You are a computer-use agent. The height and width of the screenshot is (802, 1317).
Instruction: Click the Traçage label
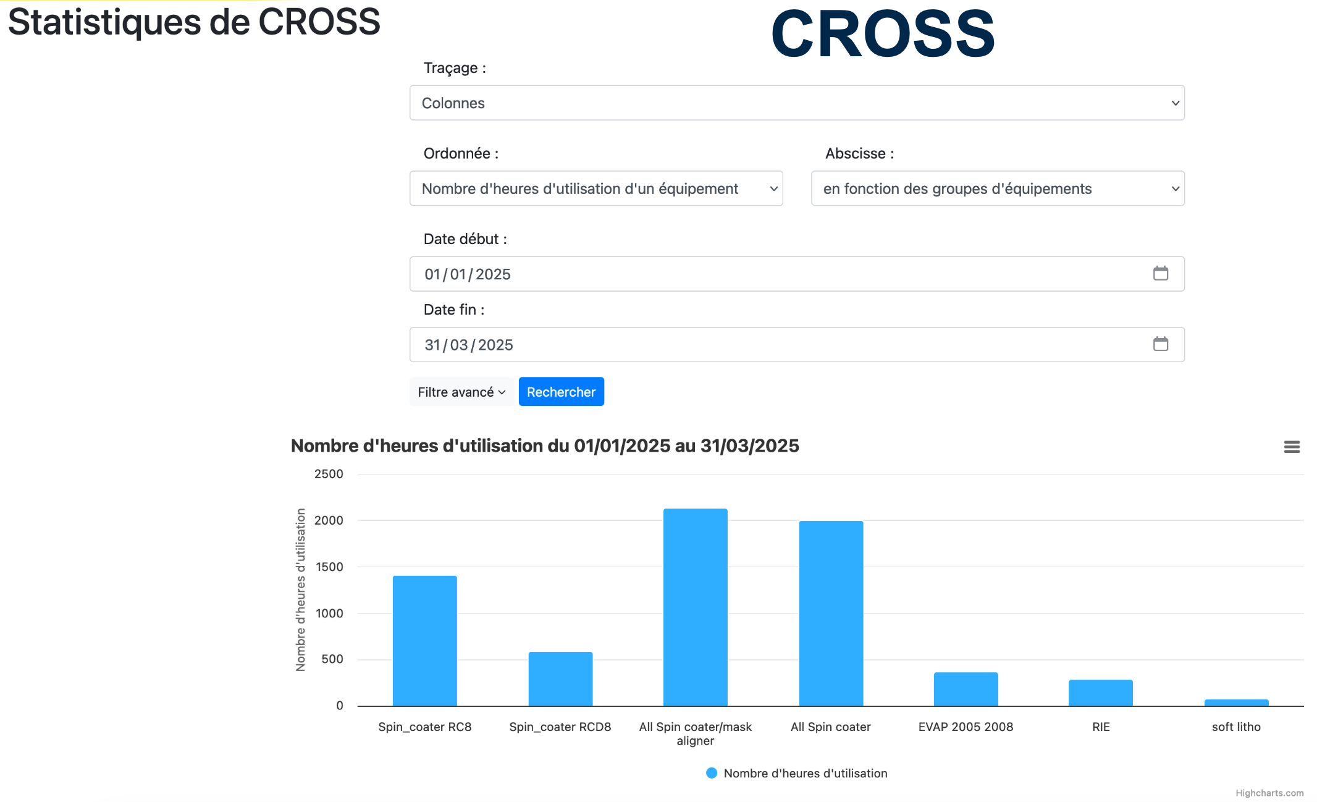455,68
